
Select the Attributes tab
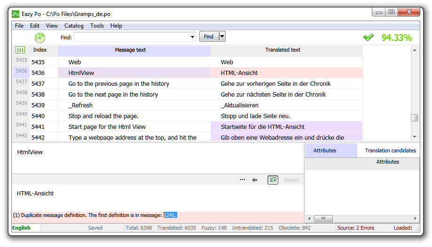coord(324,150)
